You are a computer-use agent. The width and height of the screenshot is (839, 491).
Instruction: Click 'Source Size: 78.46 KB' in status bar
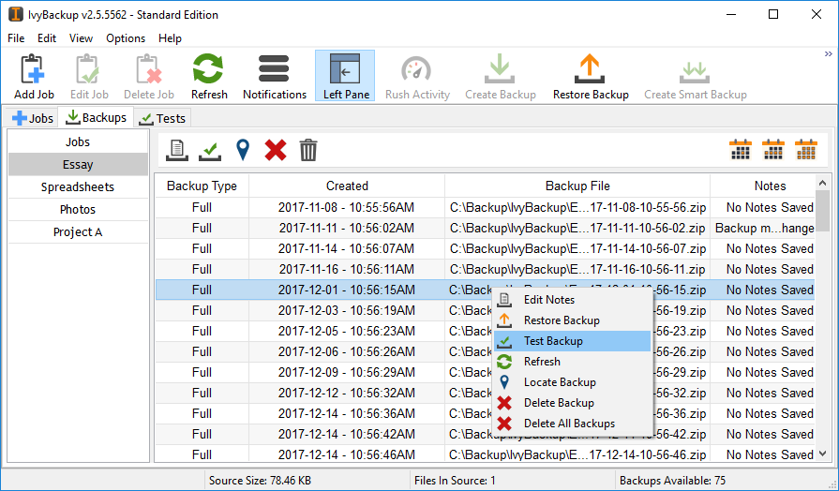[x=260, y=481]
